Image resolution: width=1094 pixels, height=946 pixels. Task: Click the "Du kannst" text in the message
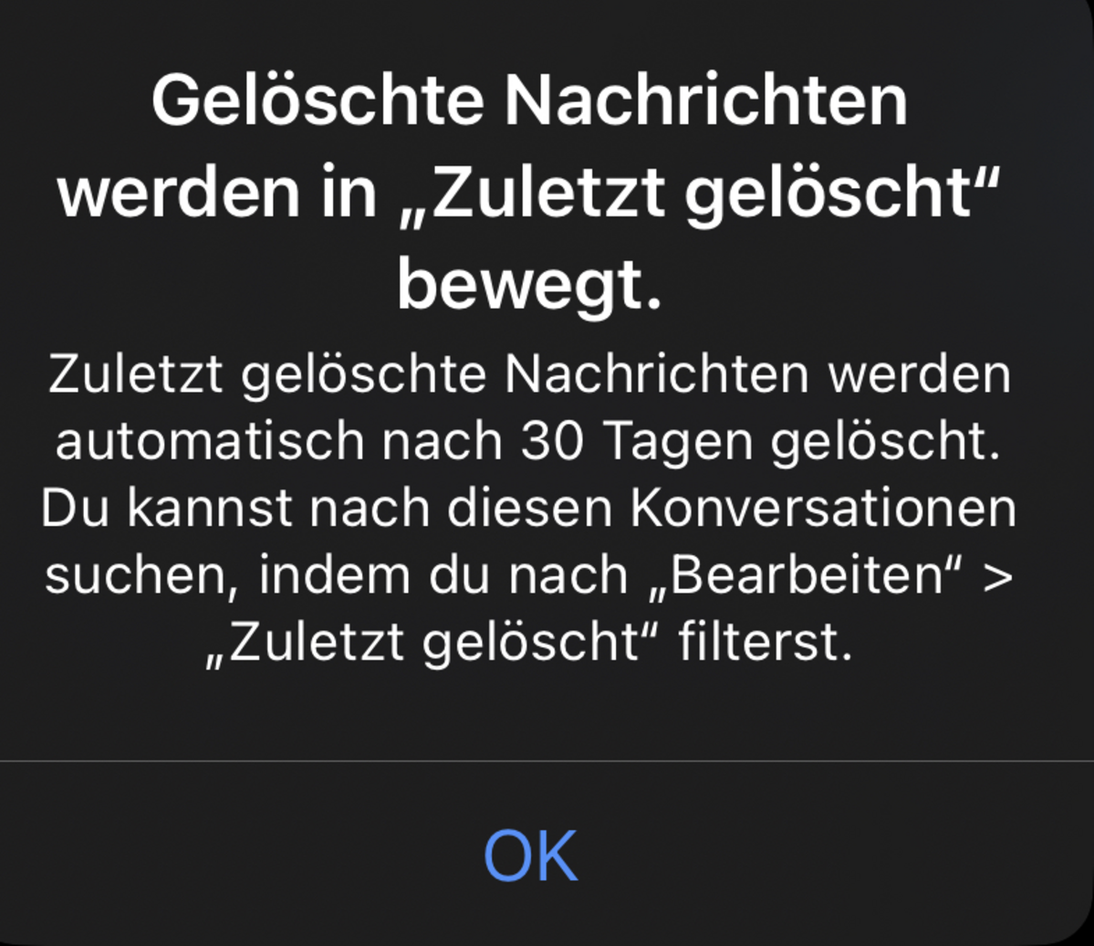[x=166, y=509]
